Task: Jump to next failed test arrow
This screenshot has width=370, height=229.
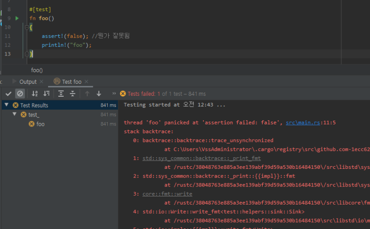Action: click(99, 93)
